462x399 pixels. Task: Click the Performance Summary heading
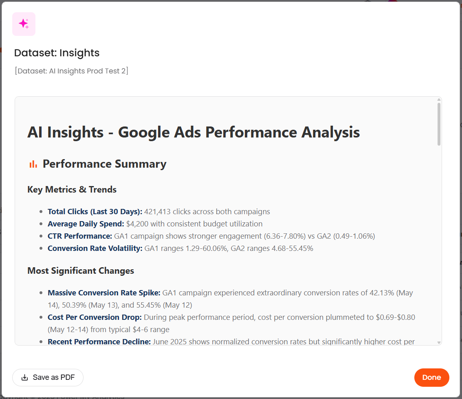point(104,164)
